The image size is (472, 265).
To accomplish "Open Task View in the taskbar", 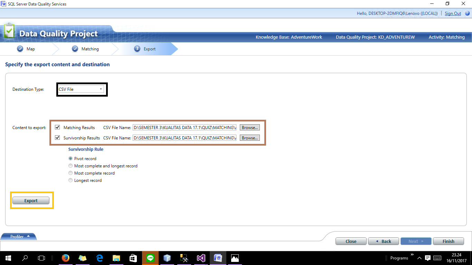I will [41, 258].
